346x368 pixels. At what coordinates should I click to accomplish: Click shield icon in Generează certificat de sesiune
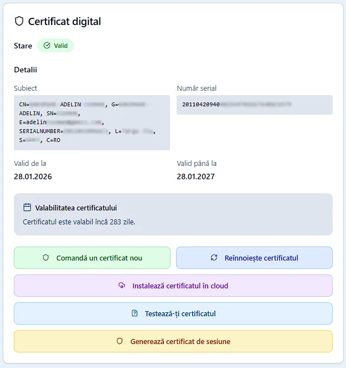(119, 341)
